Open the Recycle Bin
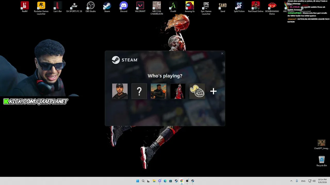 pyautogui.click(x=321, y=161)
